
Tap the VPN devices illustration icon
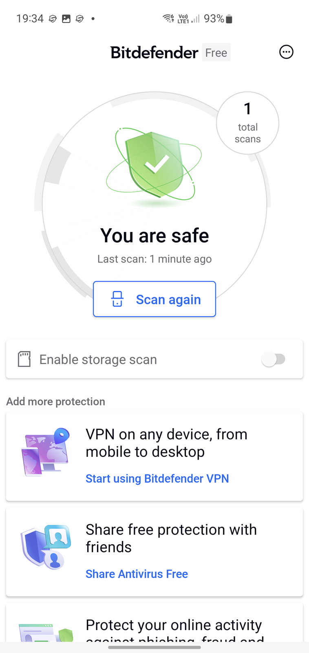point(45,452)
